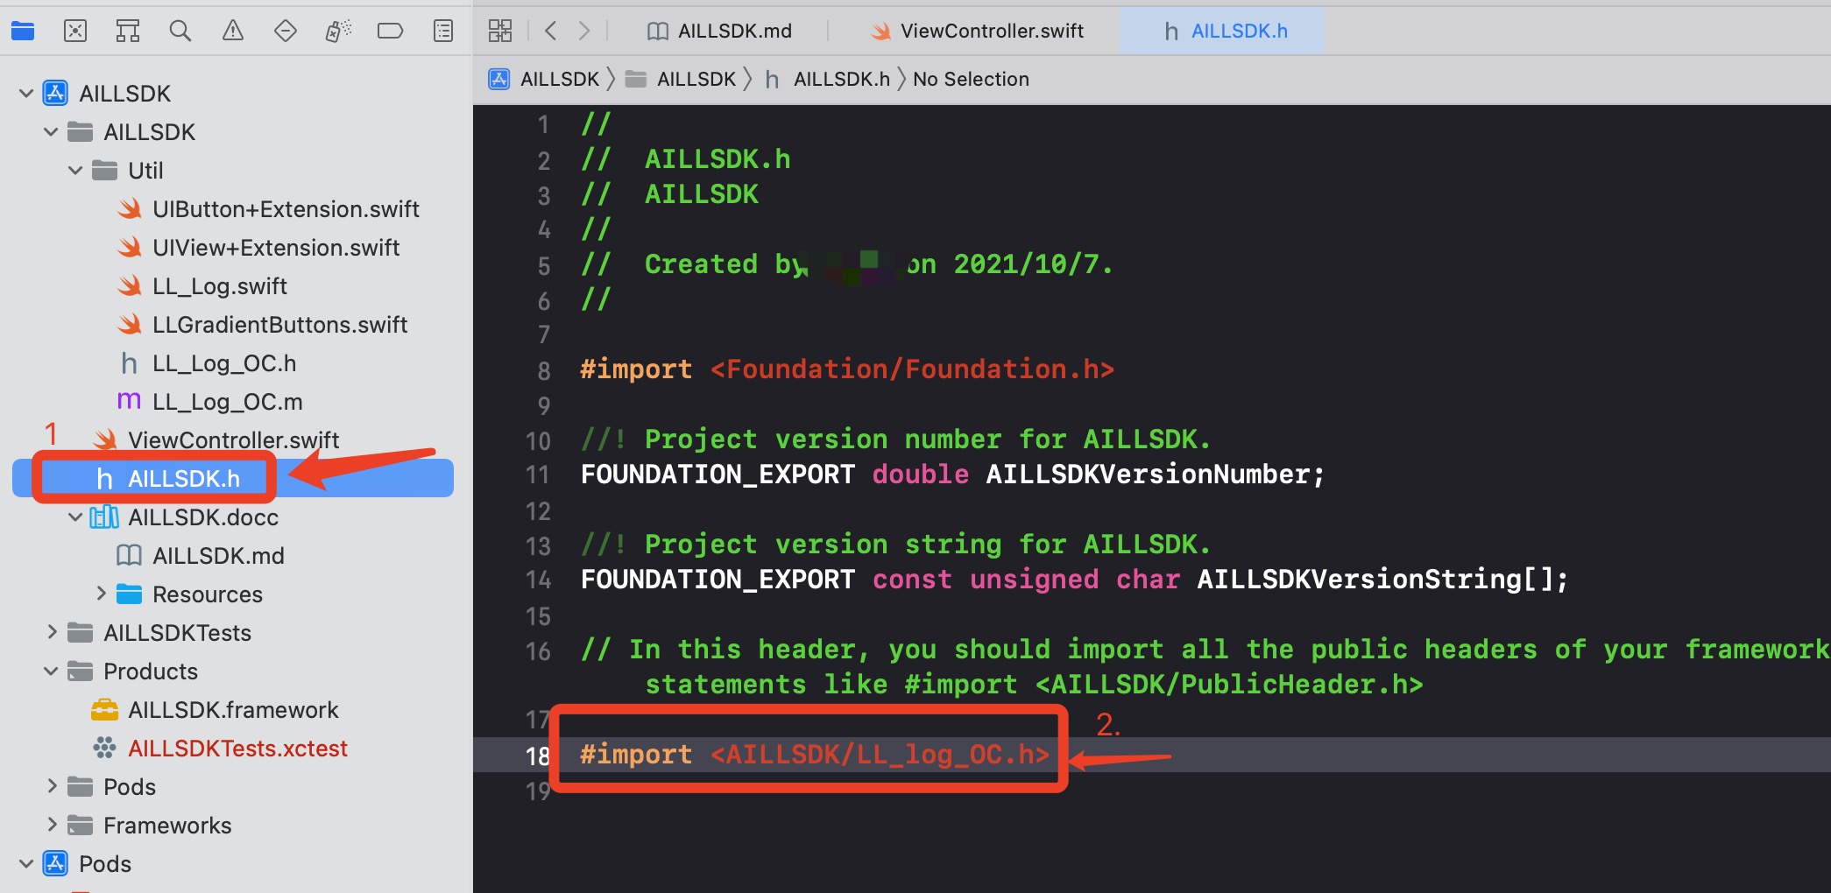Collapse the AILLSDK.docc catalog
The width and height of the screenshot is (1831, 893).
click(x=75, y=517)
